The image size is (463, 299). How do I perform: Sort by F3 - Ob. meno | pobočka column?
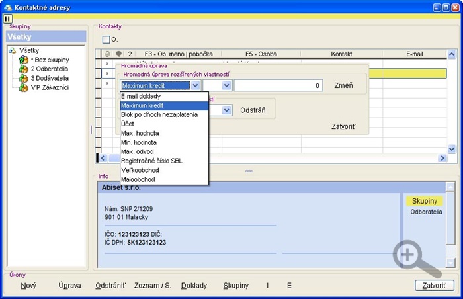click(179, 54)
